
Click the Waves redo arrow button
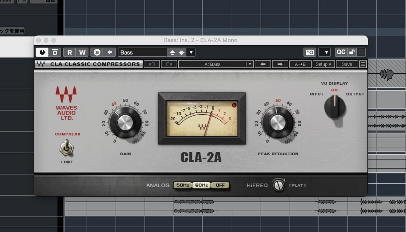point(169,64)
